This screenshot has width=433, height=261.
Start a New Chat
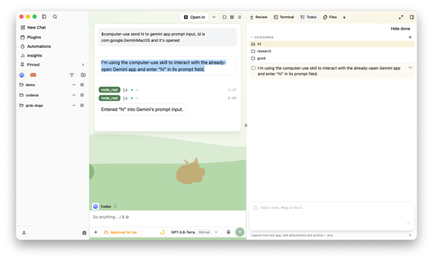(x=33, y=27)
